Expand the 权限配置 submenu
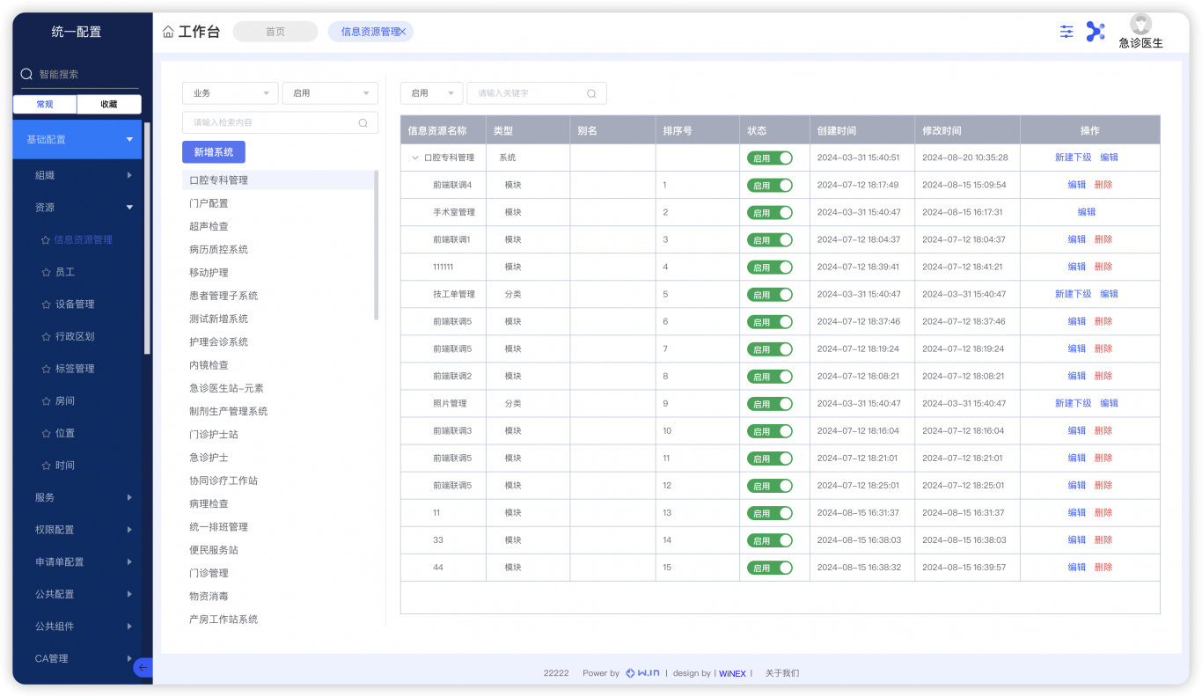The height and width of the screenshot is (697, 1202). [129, 530]
